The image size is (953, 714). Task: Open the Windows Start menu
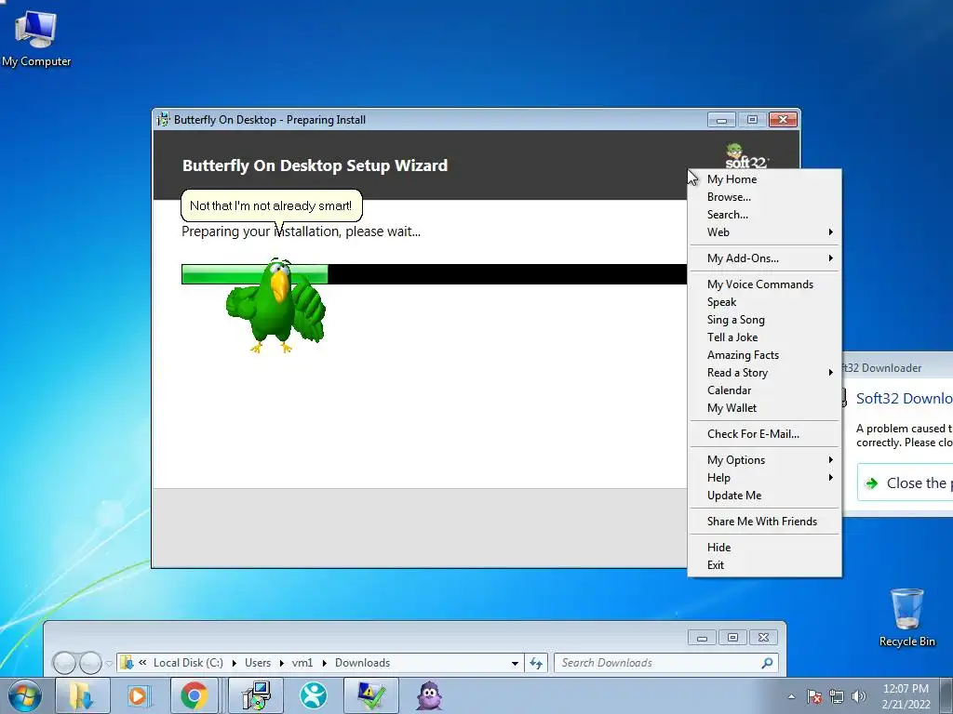tap(23, 695)
